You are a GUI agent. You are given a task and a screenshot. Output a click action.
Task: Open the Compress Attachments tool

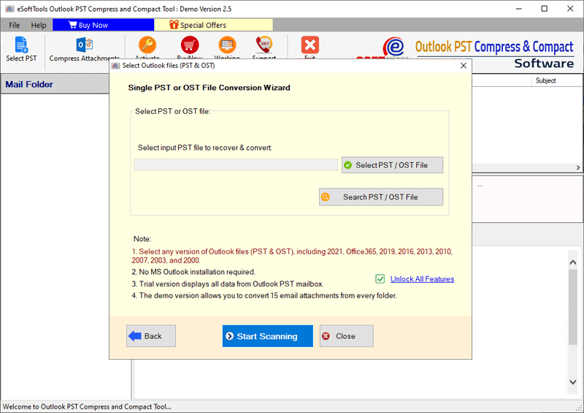[x=85, y=49]
